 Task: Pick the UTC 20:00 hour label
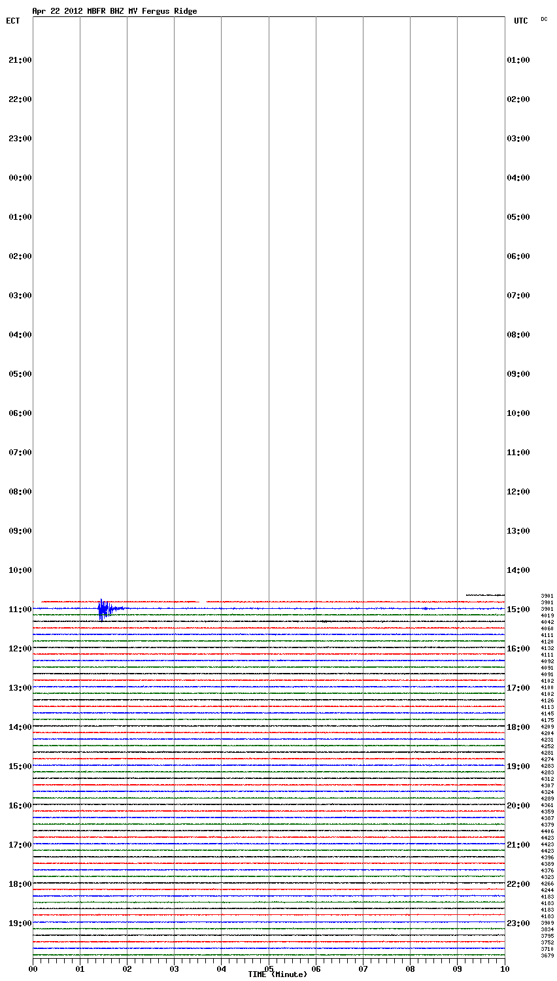click(x=518, y=806)
